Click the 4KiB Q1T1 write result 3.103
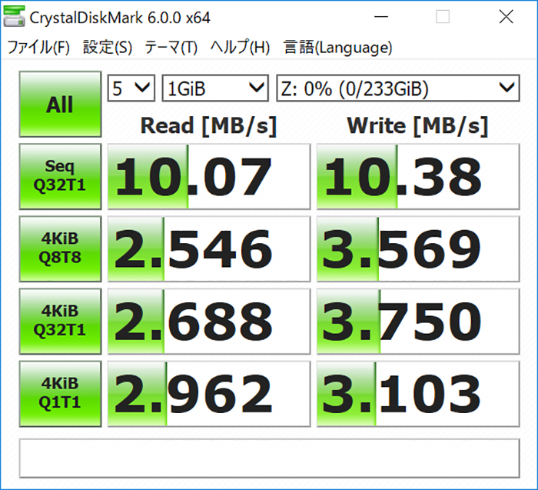 [417, 392]
